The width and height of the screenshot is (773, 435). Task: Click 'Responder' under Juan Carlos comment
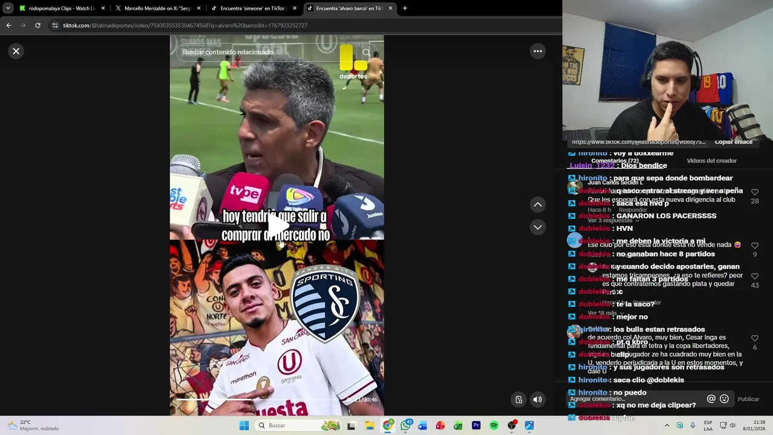633,210
